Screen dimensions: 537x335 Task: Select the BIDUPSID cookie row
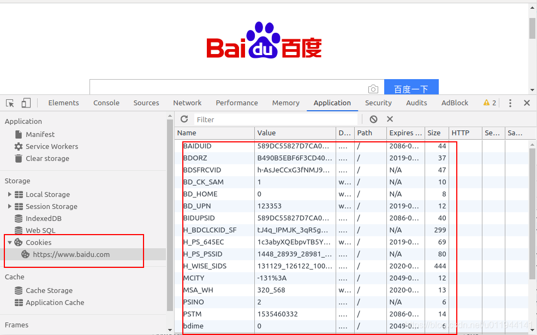tap(351, 218)
